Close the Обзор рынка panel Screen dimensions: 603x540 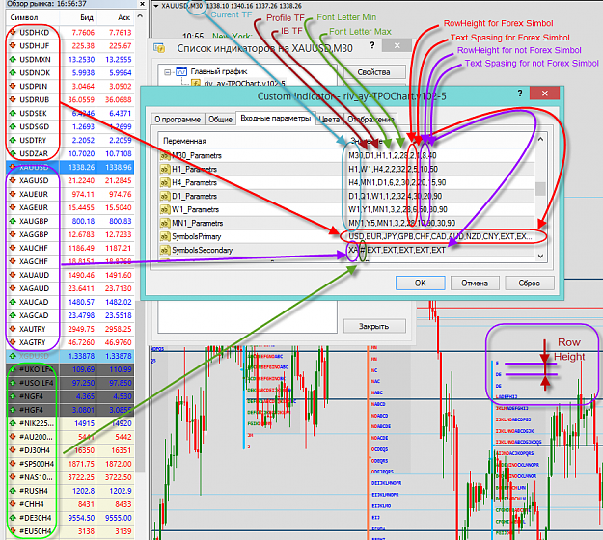[142, 4]
